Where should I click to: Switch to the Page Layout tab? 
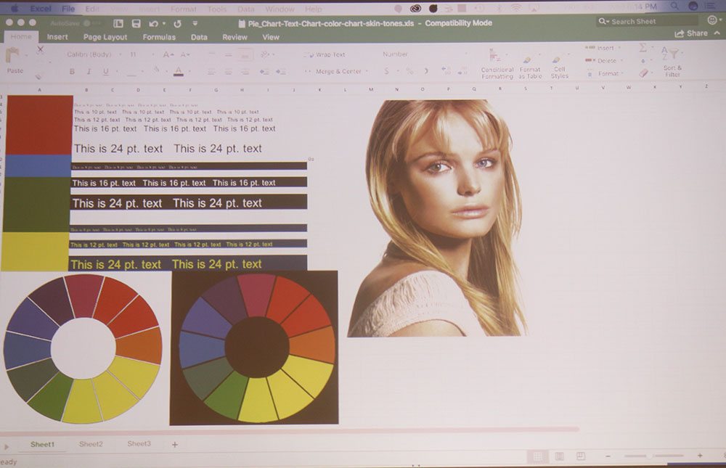(105, 37)
